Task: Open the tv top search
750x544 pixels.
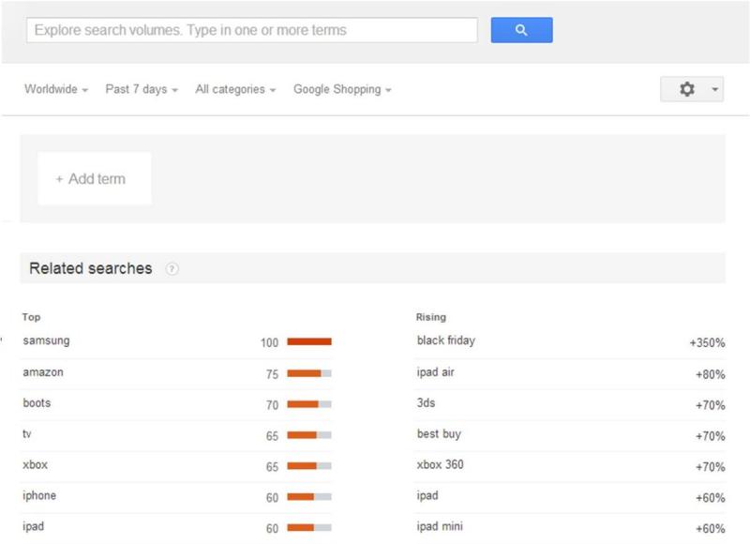Action: coord(27,434)
